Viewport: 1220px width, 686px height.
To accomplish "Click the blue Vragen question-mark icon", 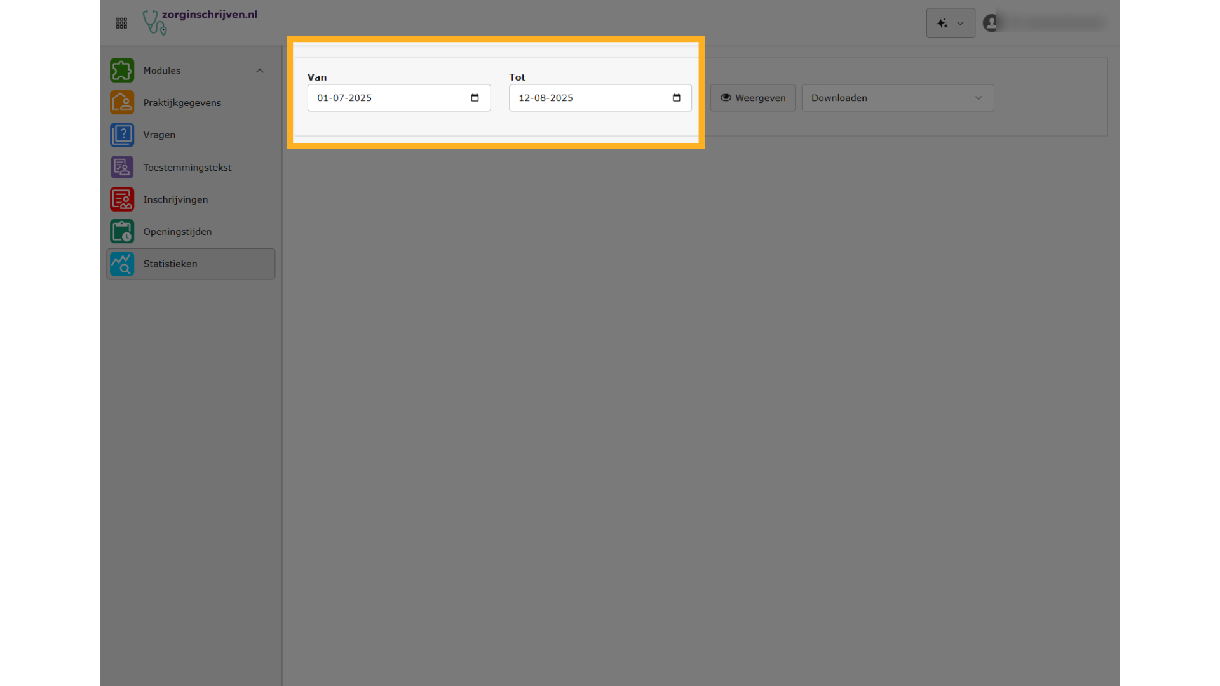I will 122,135.
